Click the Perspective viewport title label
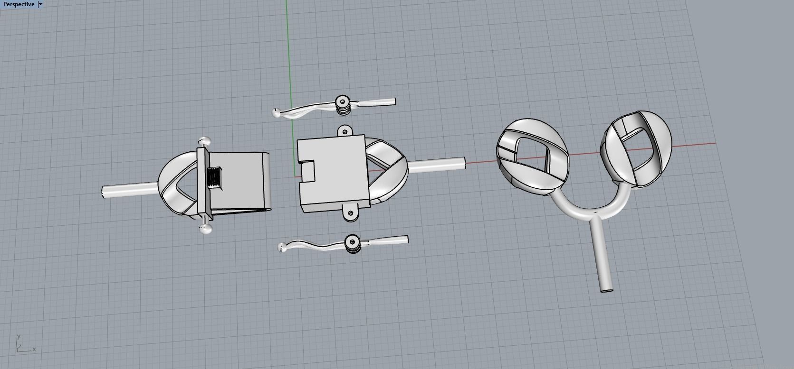 coord(19,4)
